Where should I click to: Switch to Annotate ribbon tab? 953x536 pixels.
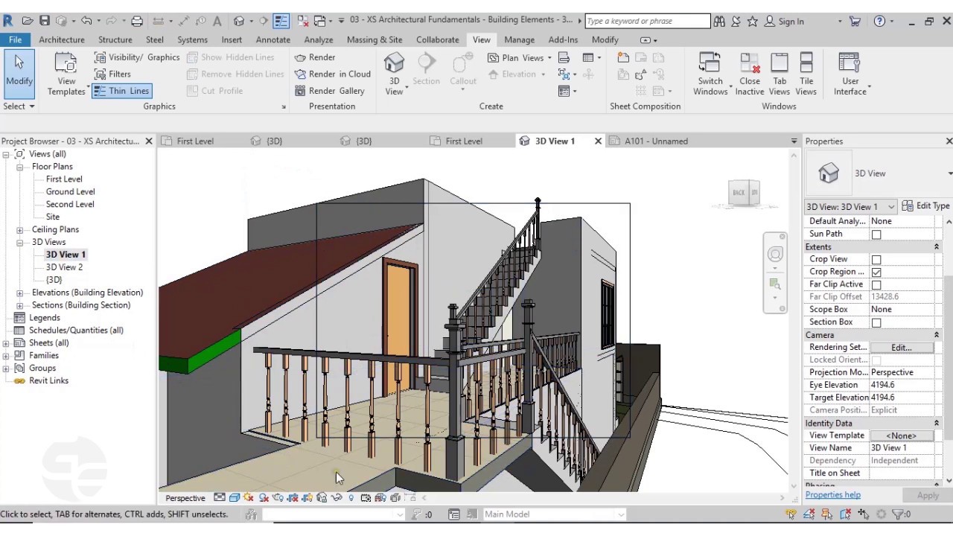[x=273, y=39]
